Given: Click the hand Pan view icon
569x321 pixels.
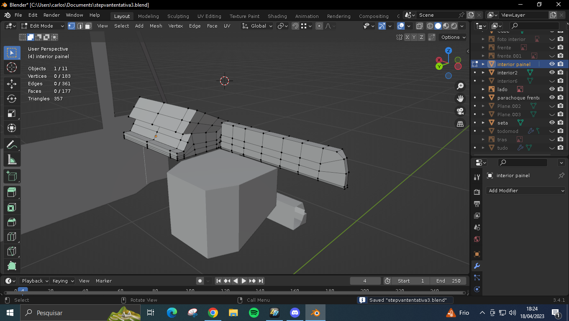Looking at the screenshot, I should (x=460, y=99).
